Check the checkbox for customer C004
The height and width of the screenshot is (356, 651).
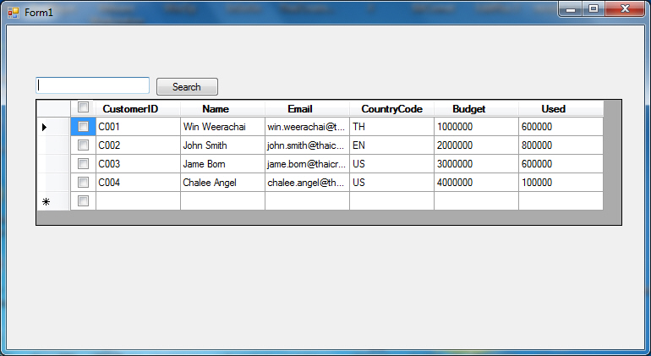point(83,182)
